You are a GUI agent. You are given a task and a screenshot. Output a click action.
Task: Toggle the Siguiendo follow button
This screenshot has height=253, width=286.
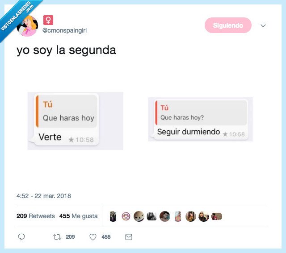(228, 25)
